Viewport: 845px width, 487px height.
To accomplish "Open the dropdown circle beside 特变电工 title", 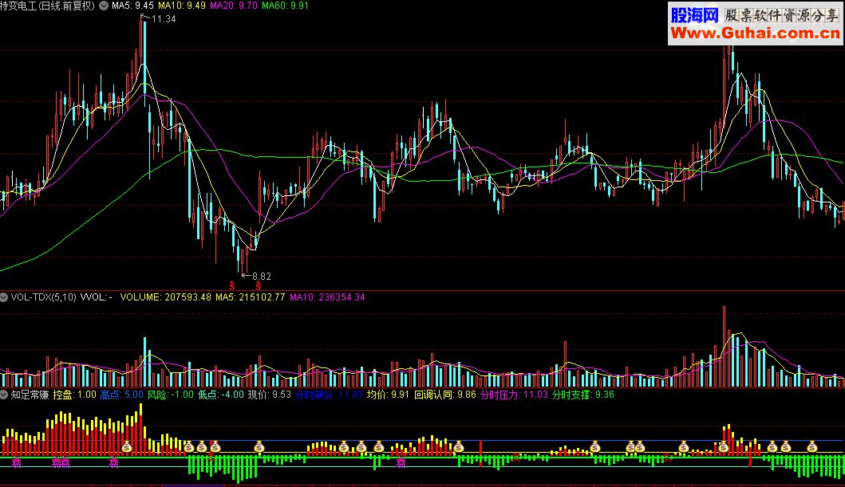I will [104, 6].
